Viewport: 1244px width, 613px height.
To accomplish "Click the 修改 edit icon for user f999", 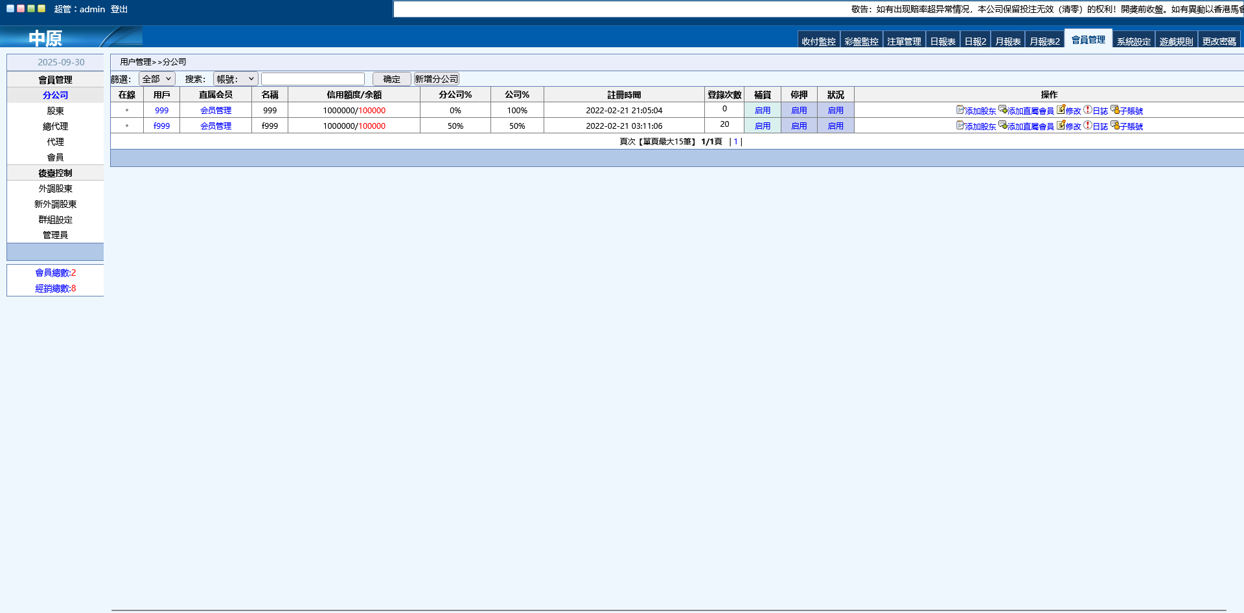I will click(1061, 126).
